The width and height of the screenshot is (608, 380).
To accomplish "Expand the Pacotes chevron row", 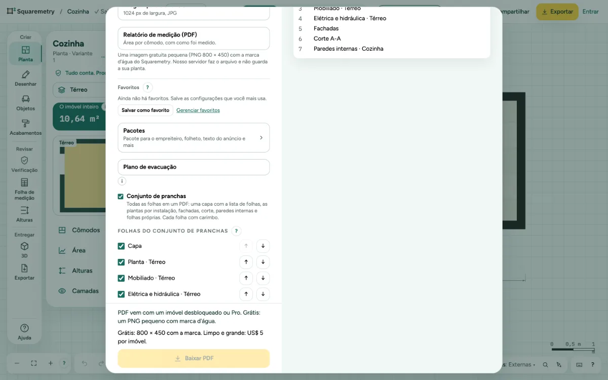I will (194, 137).
